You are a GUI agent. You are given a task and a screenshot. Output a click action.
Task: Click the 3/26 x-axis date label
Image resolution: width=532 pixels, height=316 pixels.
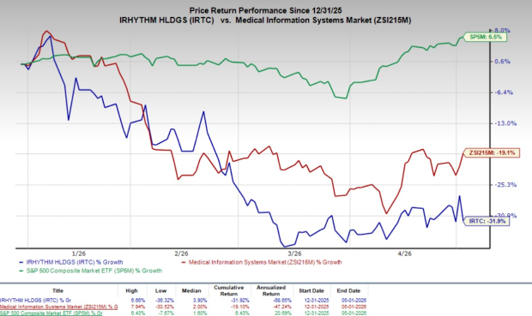(294, 253)
